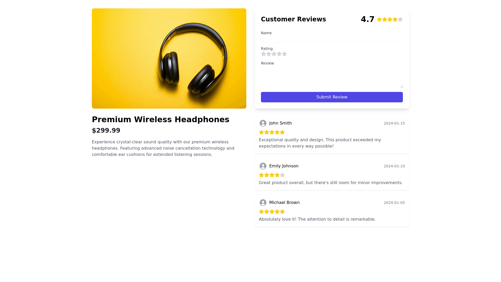Click the headphones product image
This screenshot has height=282, width=501.
[169, 58]
